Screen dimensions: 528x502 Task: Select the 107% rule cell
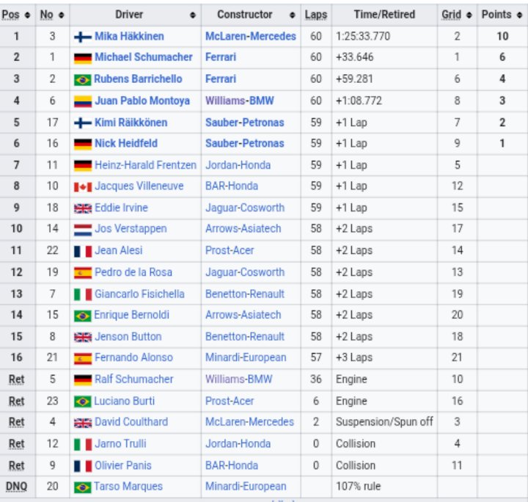(359, 487)
